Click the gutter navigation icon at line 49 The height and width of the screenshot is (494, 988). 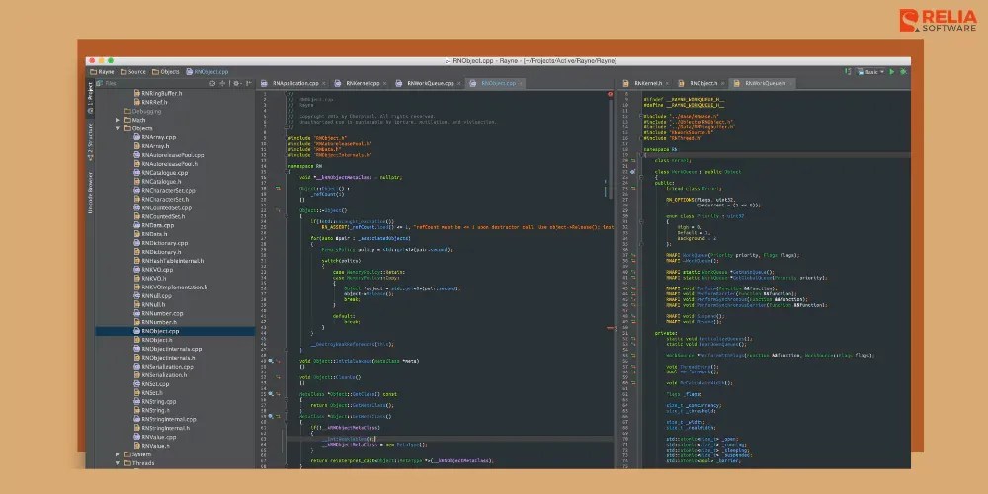(x=271, y=361)
